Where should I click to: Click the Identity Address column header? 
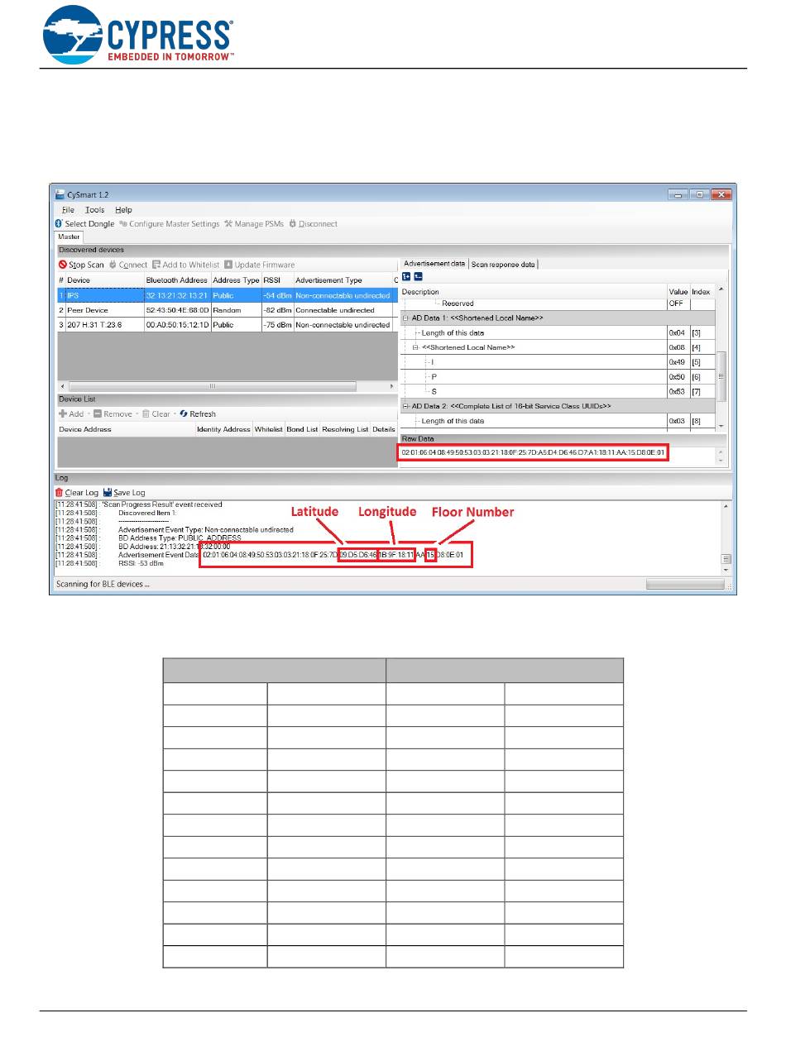(223, 429)
